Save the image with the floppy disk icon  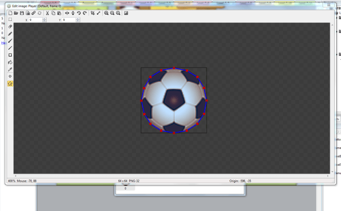(22, 13)
